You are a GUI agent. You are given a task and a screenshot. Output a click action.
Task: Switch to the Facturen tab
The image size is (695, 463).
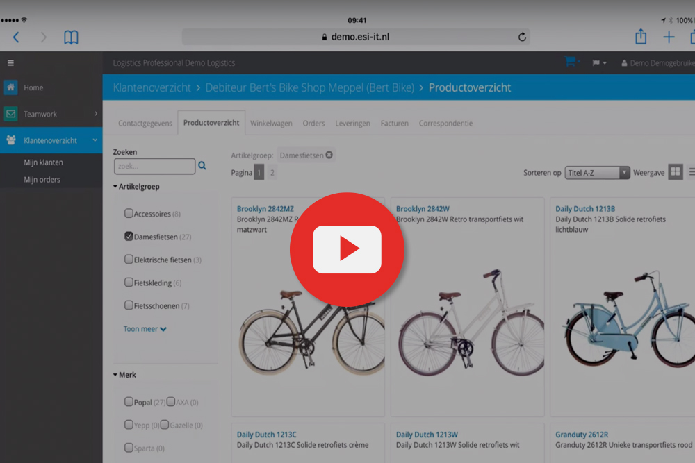point(395,124)
